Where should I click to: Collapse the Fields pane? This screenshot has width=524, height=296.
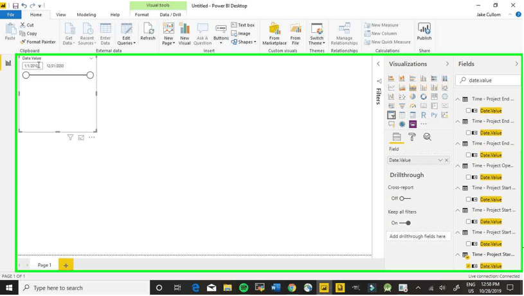(516, 64)
